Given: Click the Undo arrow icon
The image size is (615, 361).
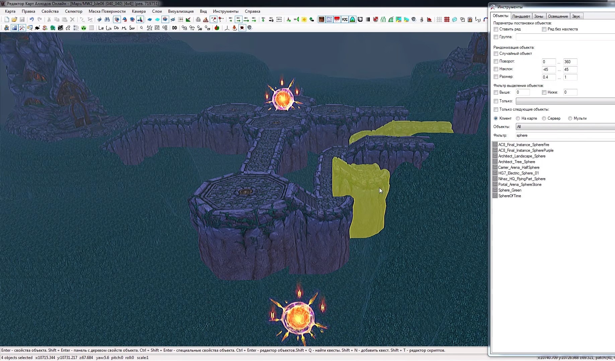Looking at the screenshot, I should [31, 19].
